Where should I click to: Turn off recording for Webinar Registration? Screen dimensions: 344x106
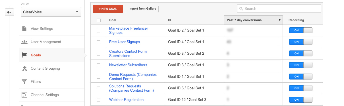click(x=301, y=100)
